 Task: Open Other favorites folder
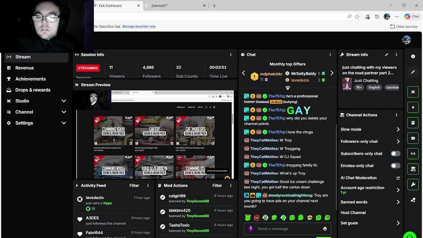pos(404,26)
